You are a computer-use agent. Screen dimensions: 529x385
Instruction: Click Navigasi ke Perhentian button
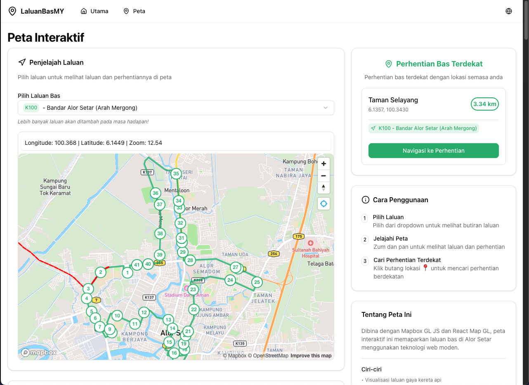coord(434,151)
